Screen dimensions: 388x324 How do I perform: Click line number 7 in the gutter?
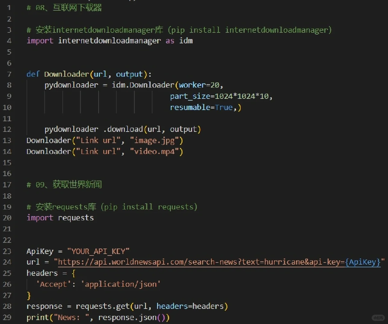9,74
